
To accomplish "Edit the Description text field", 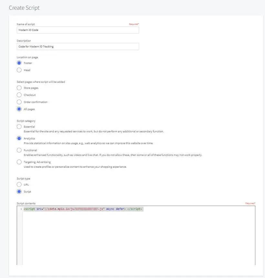I will (x=78, y=47).
